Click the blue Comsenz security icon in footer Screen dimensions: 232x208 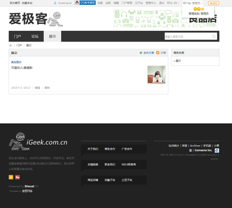[217, 151]
